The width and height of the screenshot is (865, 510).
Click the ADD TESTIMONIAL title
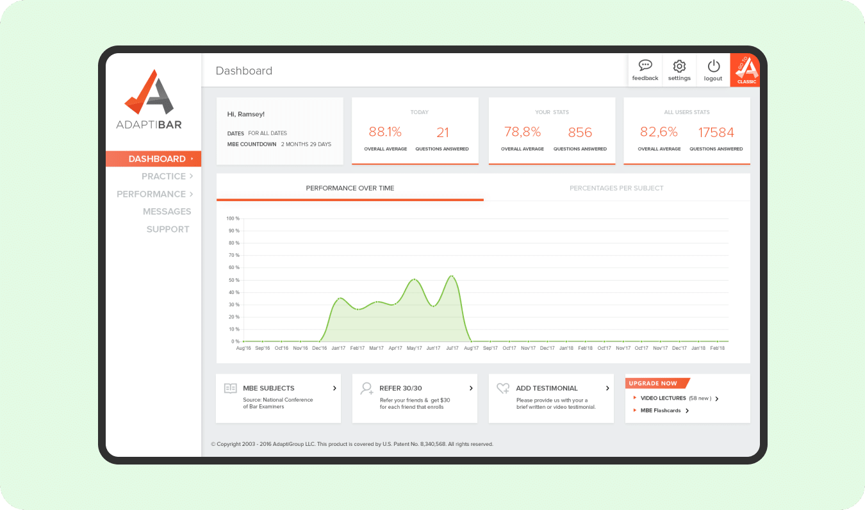click(547, 388)
